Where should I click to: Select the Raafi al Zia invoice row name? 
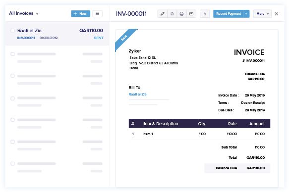pyautogui.click(x=29, y=31)
